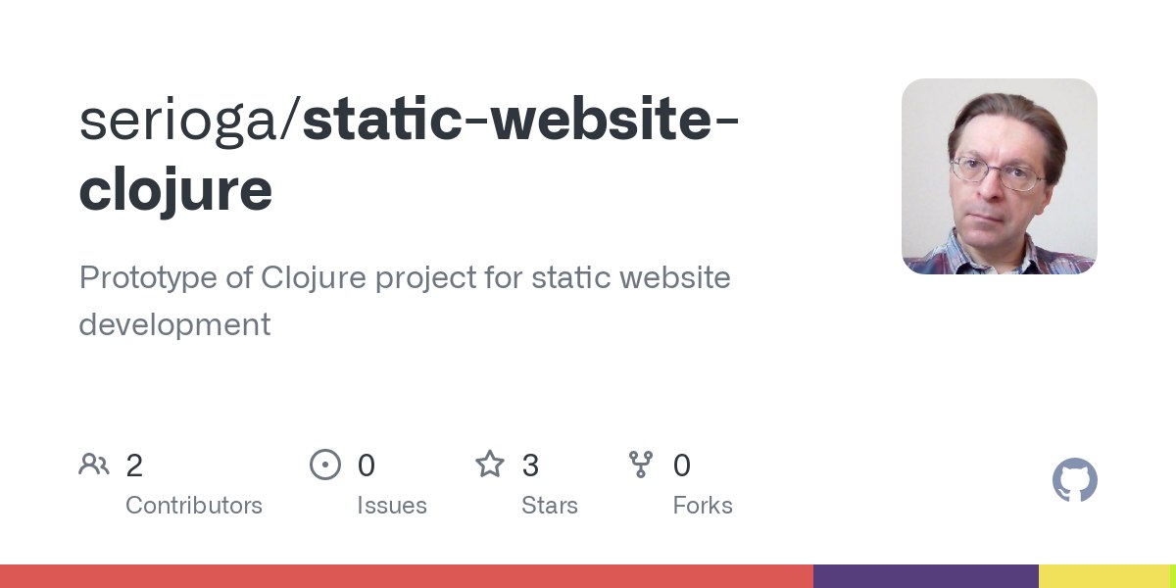Click the GitHub Octocat logo
1176x588 pixels.
[x=1074, y=481]
